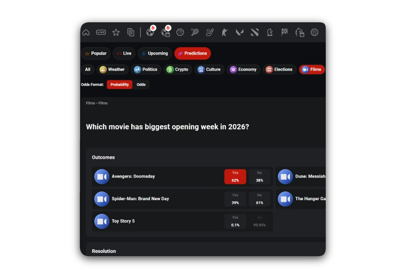
Task: Select the Volleyball sport icon
Action: pos(314,32)
